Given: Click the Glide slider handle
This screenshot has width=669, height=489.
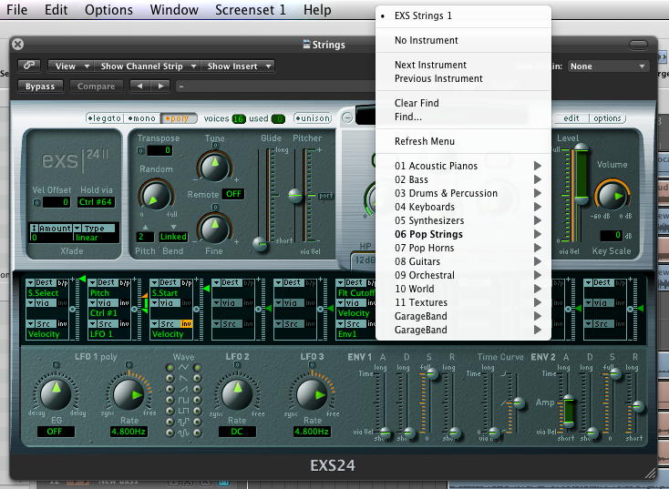Looking at the screenshot, I should (x=261, y=244).
